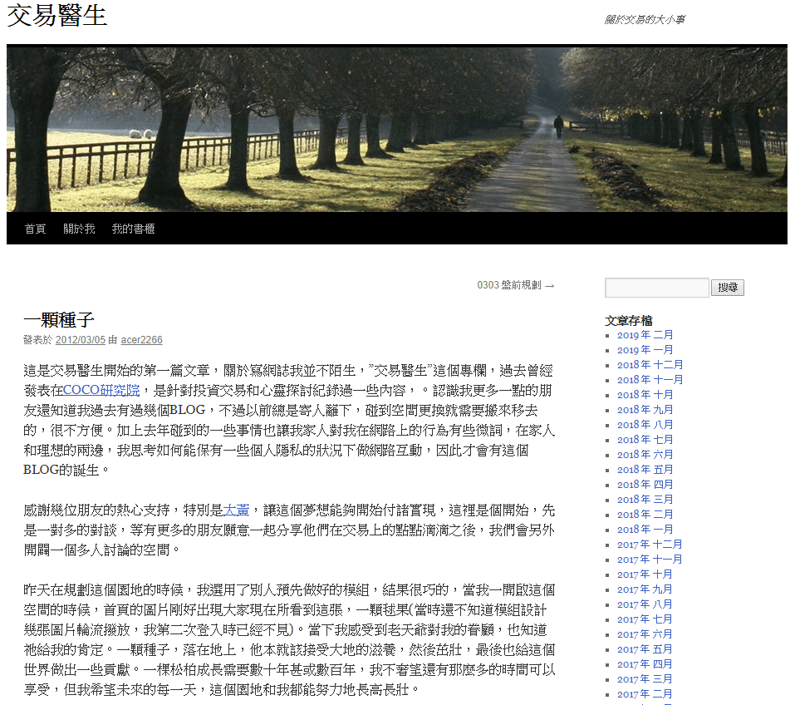Open the 關於我 menu item
The image size is (795, 705).
79,229
